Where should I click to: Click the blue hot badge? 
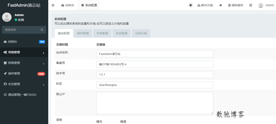coord(42,42)
